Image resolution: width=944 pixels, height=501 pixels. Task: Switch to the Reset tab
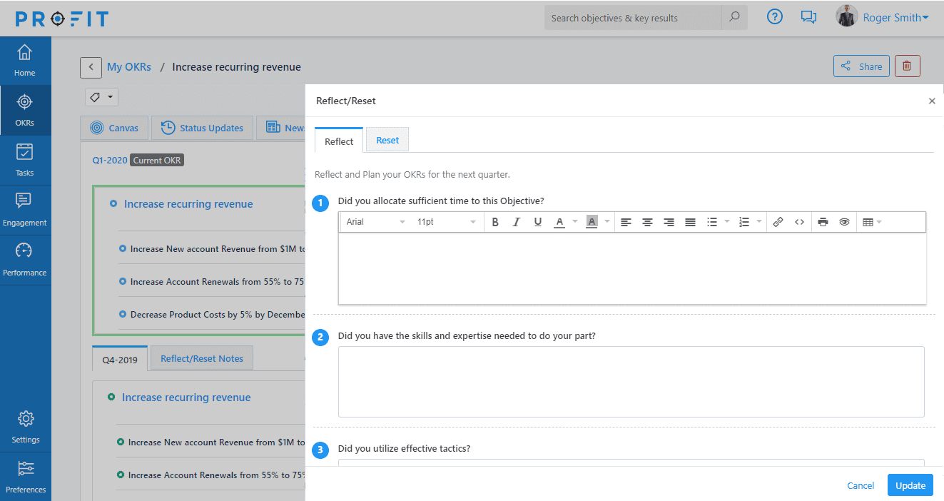387,140
